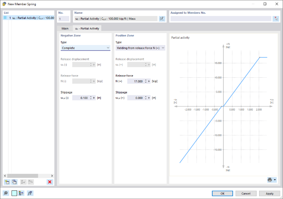Click the select all check icon in list toolbar
Screen dimensions: 283x199
pos(23,182)
